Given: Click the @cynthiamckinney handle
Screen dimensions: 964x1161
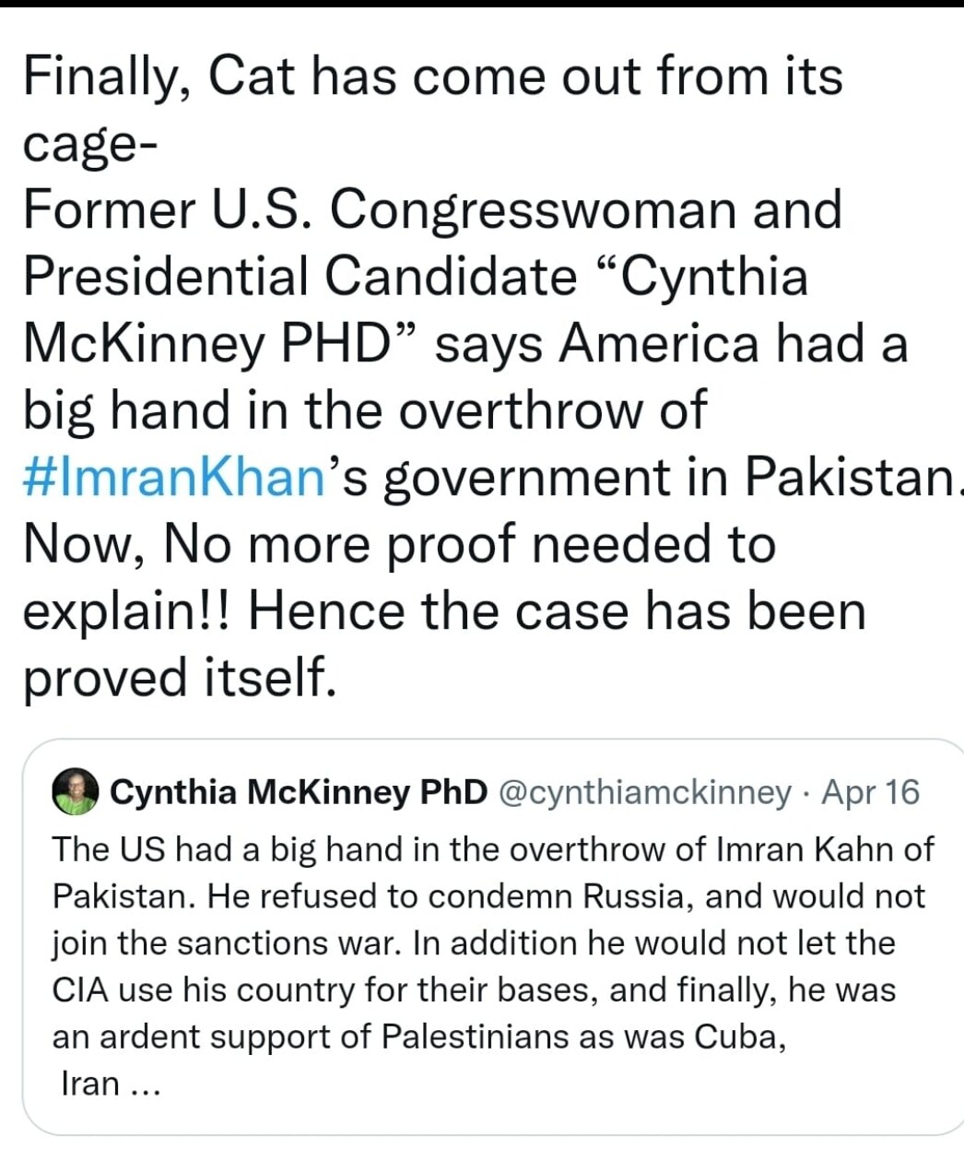Looking at the screenshot, I should (x=644, y=792).
